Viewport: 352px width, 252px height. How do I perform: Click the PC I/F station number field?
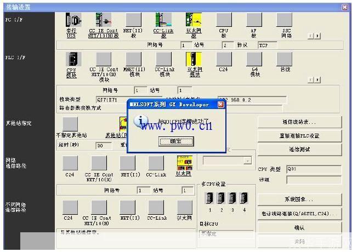pos(228,45)
